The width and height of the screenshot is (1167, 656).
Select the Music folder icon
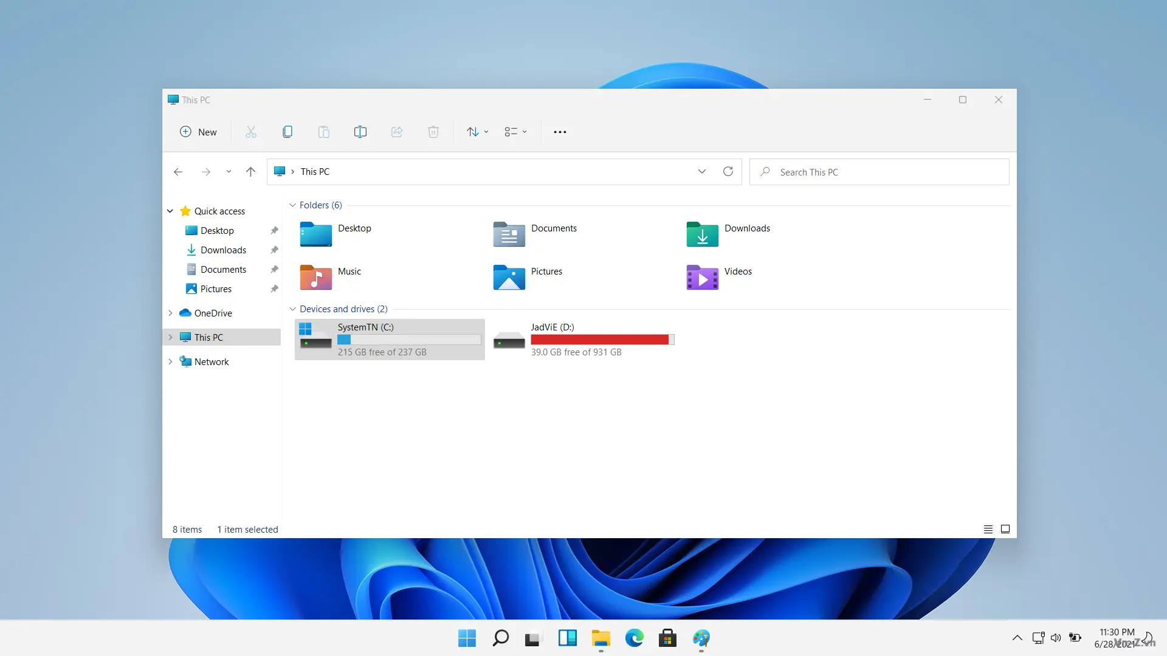tap(316, 278)
